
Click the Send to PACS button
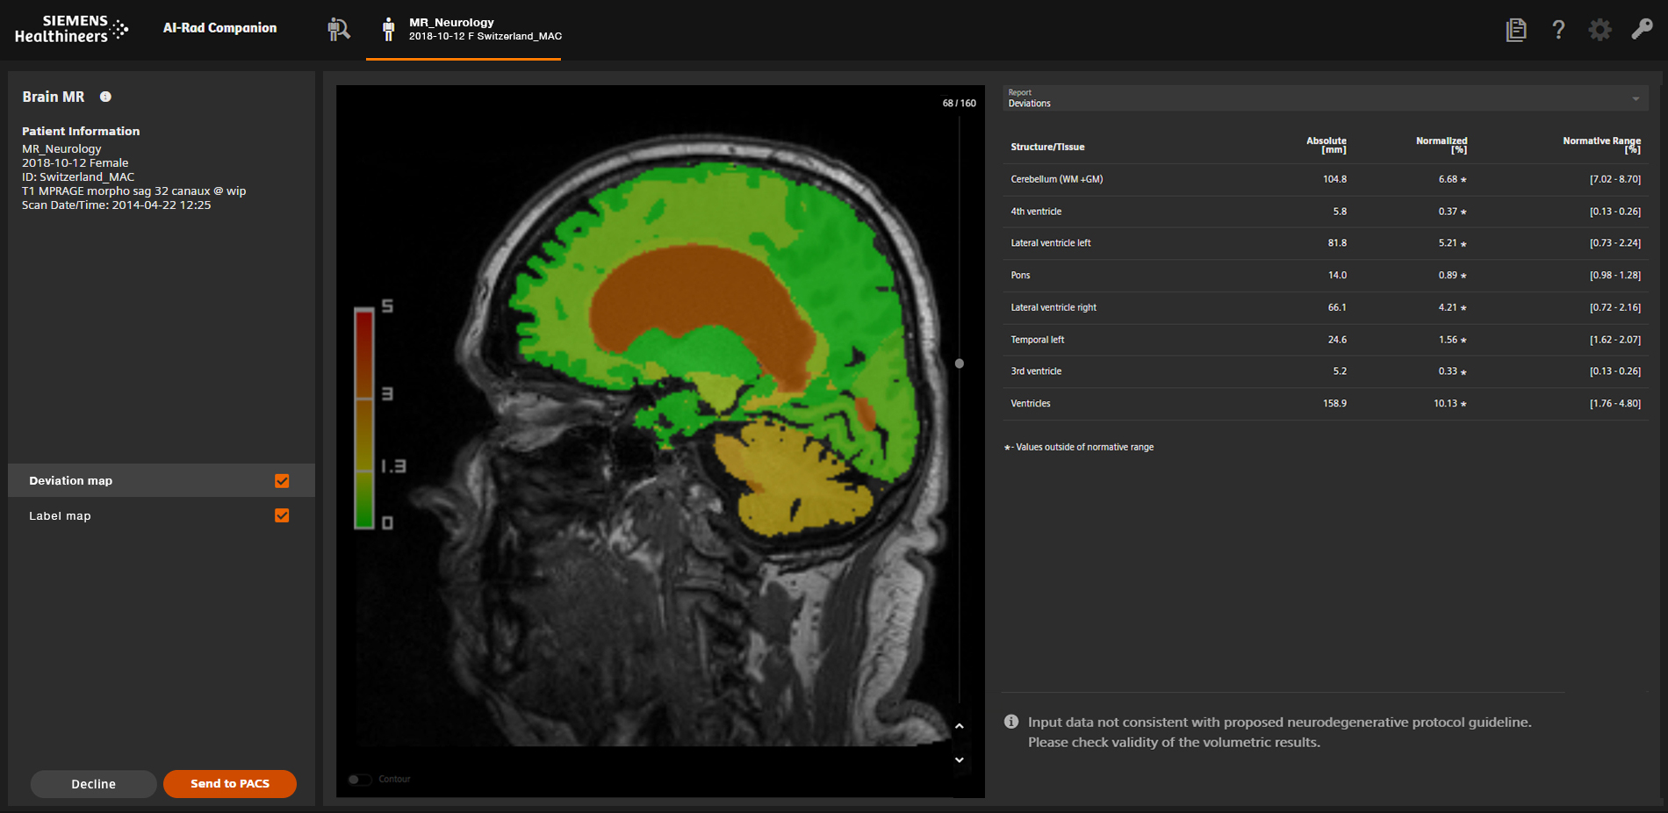click(229, 783)
